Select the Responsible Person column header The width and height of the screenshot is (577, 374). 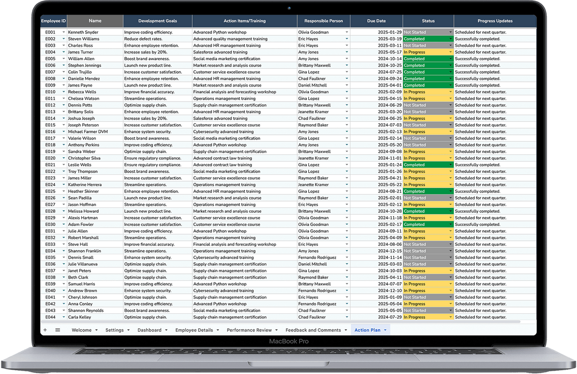coord(324,21)
